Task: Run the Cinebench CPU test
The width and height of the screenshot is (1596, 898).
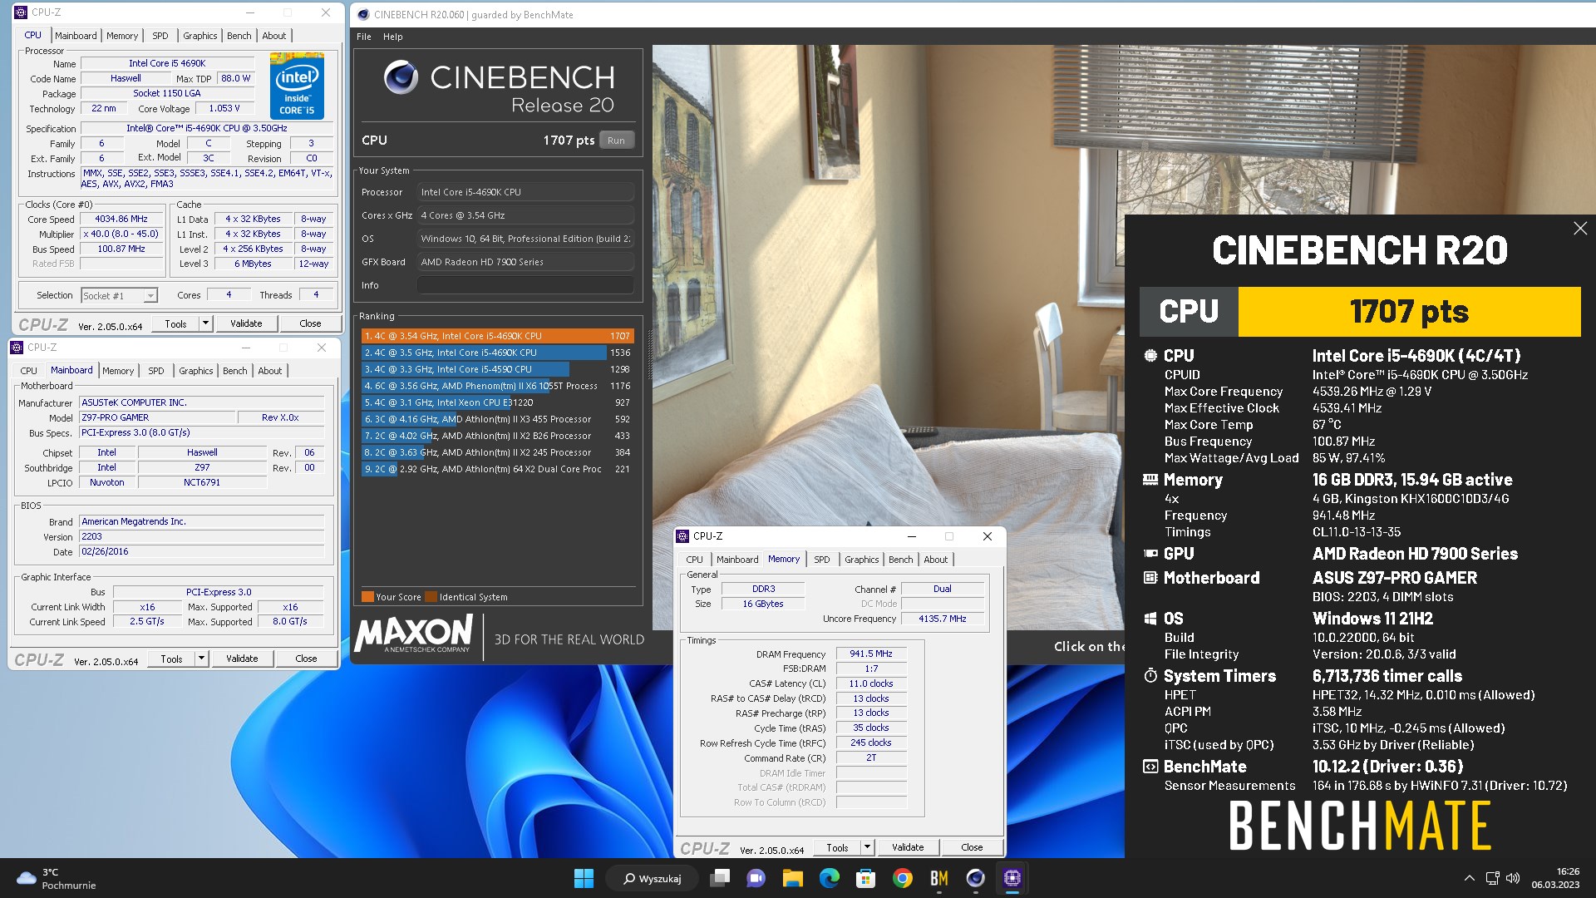Action: [x=616, y=141]
